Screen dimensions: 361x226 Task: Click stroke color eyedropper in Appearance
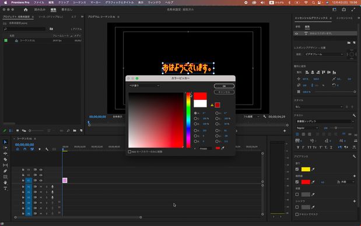[x=313, y=182]
